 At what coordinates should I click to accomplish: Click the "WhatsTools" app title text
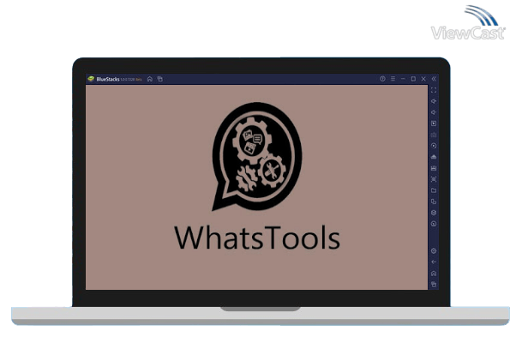click(x=257, y=238)
